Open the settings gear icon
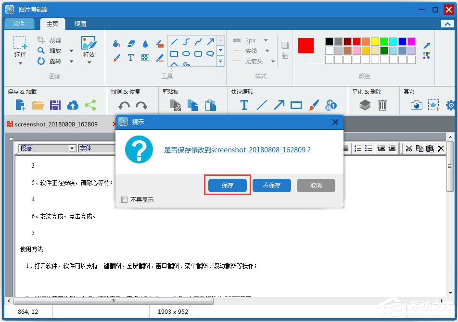458x322 pixels. [x=451, y=105]
